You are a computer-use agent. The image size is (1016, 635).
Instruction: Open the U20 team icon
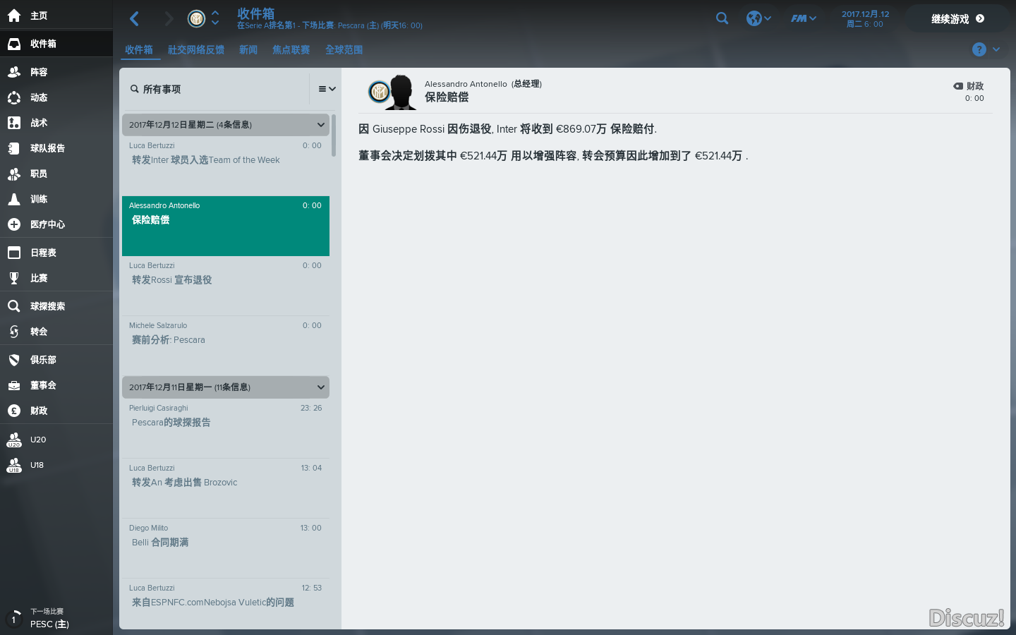(14, 440)
